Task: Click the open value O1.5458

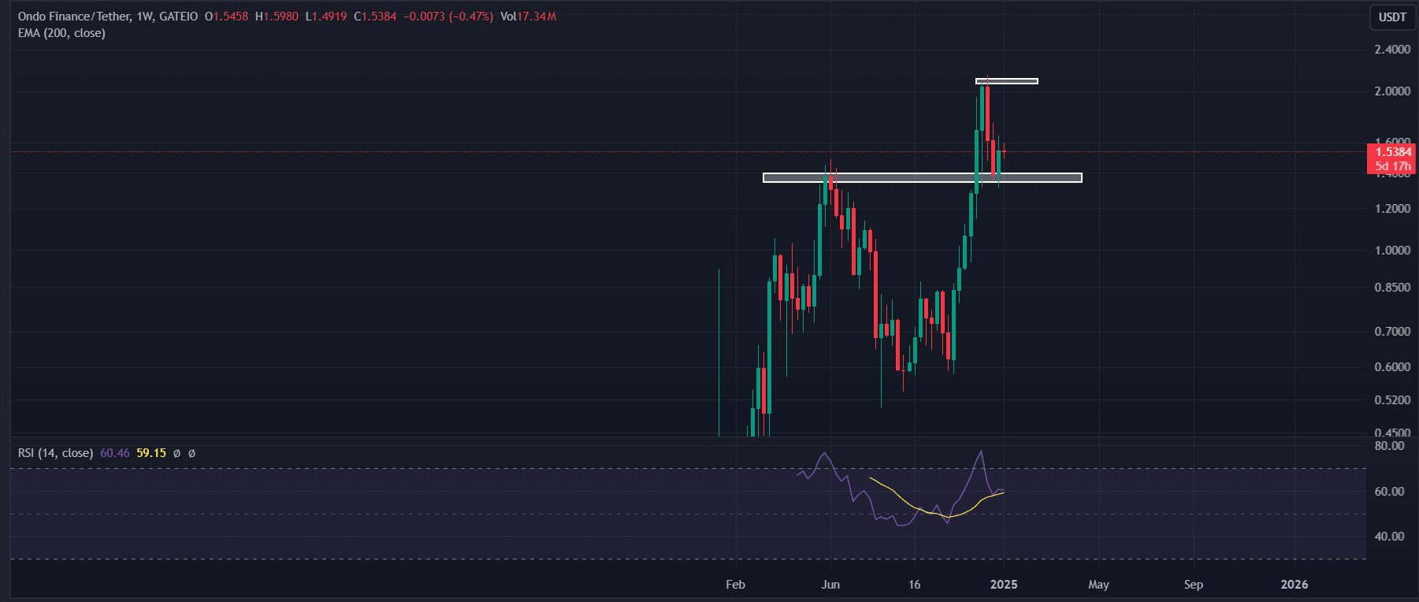Action: tap(226, 17)
